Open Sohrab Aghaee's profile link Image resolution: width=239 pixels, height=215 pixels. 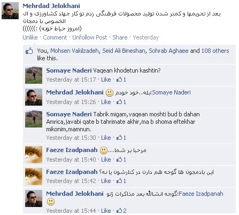click(x=168, y=51)
